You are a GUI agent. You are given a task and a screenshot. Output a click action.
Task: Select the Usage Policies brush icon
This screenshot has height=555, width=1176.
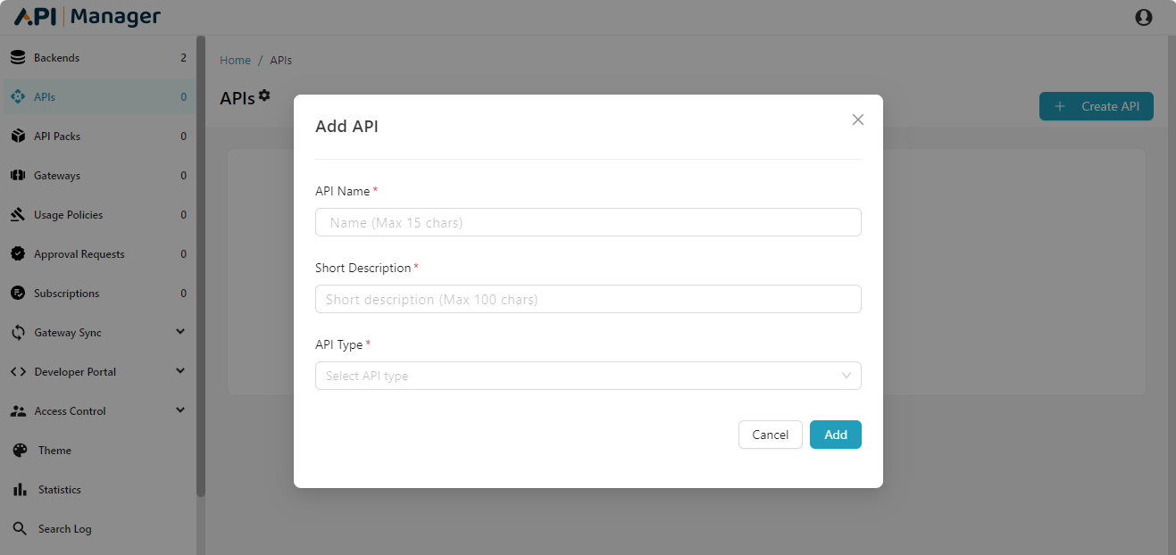[18, 214]
